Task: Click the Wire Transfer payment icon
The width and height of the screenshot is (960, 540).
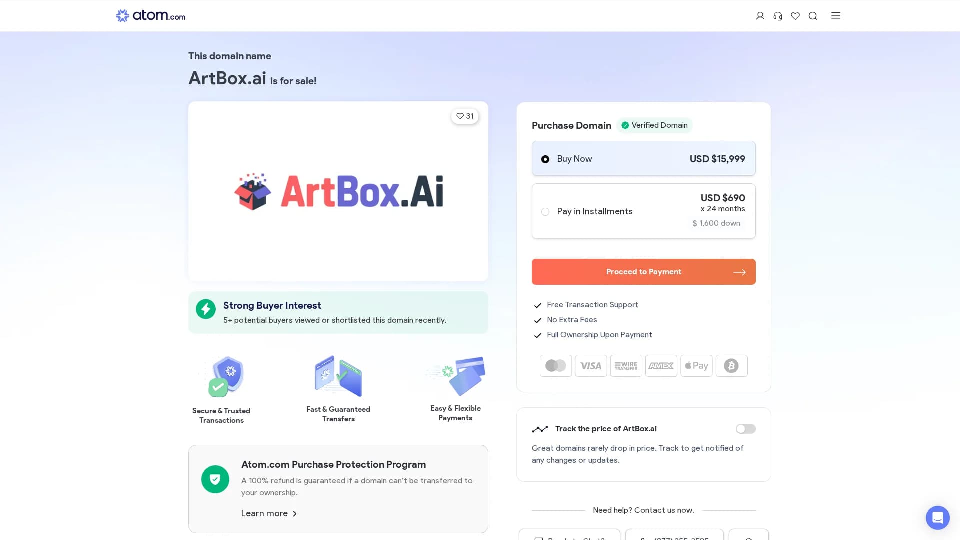Action: click(x=626, y=366)
